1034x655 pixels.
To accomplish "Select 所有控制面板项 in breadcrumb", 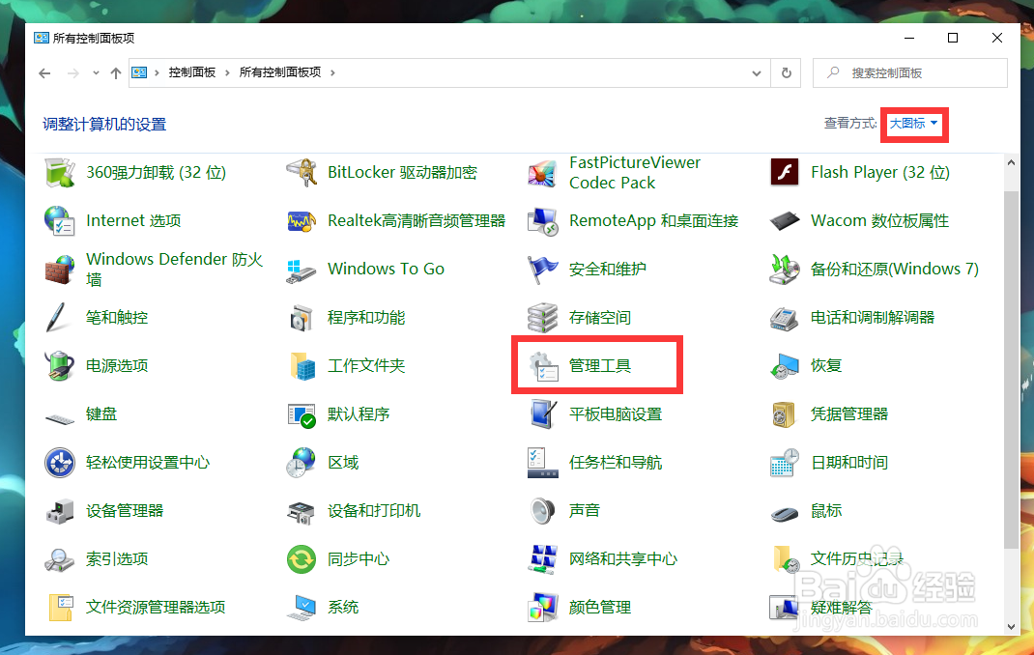I will (x=279, y=72).
